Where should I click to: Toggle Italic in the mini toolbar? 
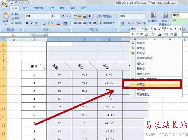point(137,34)
